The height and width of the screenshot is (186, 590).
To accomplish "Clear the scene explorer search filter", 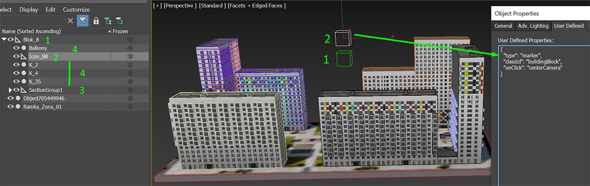I will pos(70,21).
